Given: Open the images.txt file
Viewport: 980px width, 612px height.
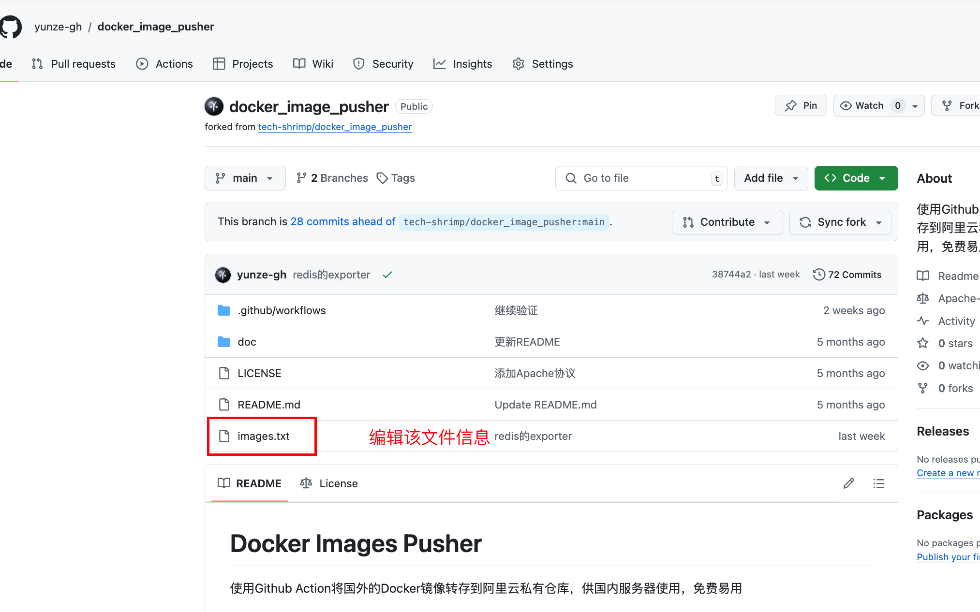Looking at the screenshot, I should 263,436.
